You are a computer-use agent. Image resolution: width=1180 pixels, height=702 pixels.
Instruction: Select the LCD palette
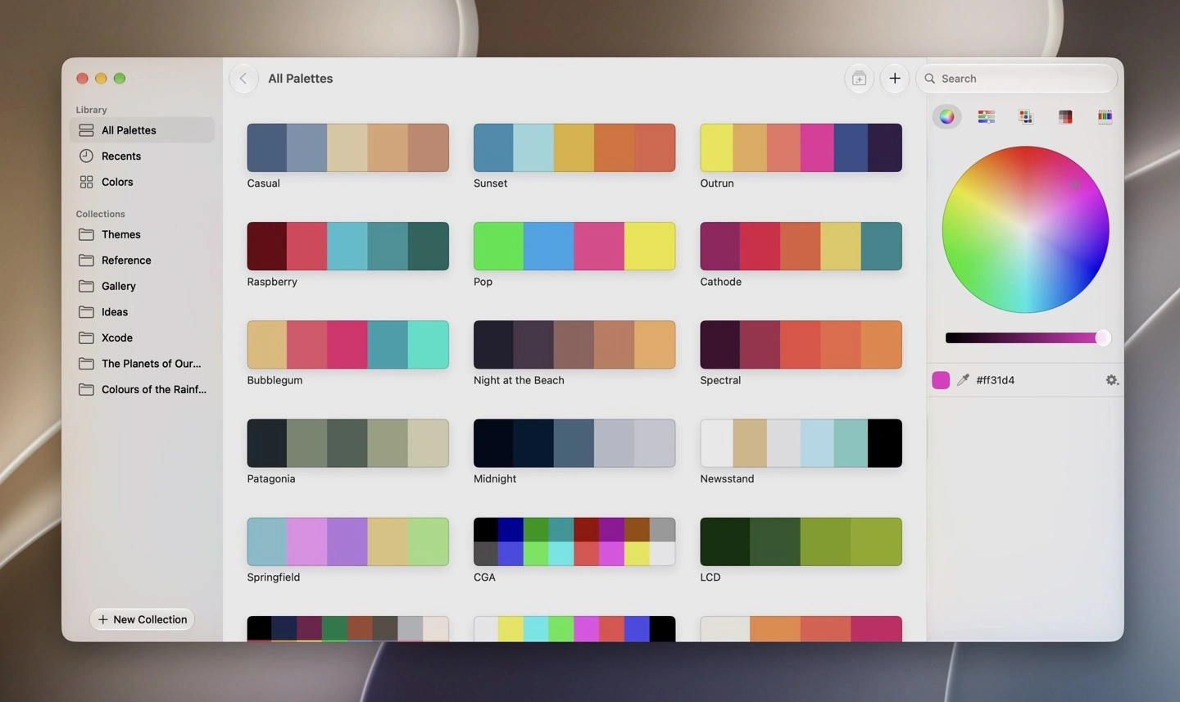801,541
